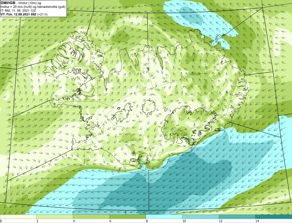Click the 'IT: Mið. 11. 08. 2021 12Z' line
Image resolution: width=292 pixels, height=223 pixels.
(18, 11)
